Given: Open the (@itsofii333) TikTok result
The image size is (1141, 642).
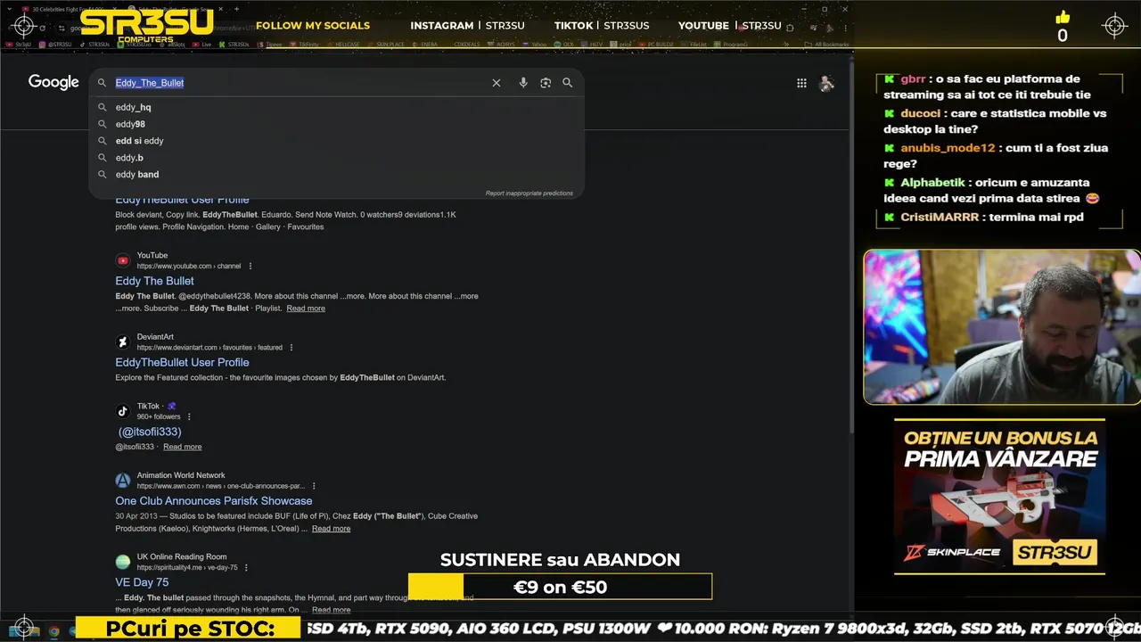Looking at the screenshot, I should pyautogui.click(x=150, y=432).
